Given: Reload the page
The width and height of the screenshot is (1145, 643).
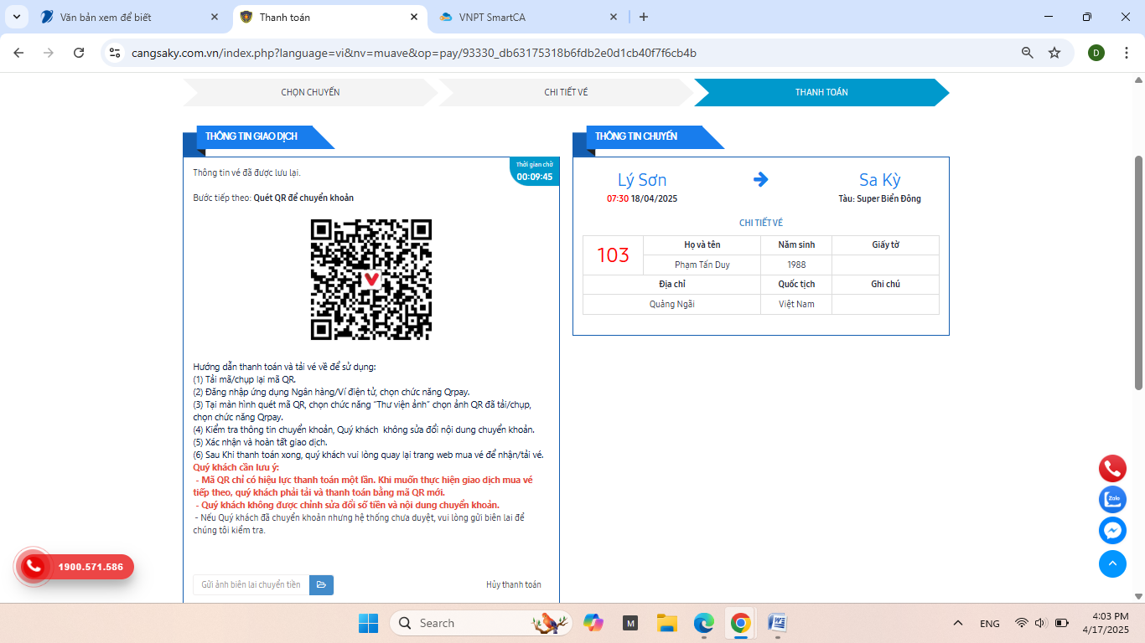Looking at the screenshot, I should [x=79, y=53].
